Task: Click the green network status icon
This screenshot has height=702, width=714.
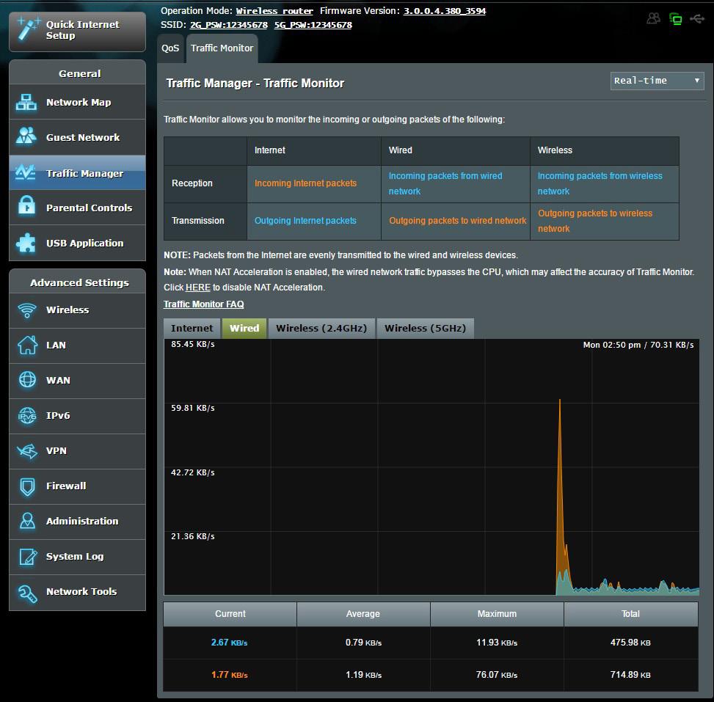Action: [675, 18]
